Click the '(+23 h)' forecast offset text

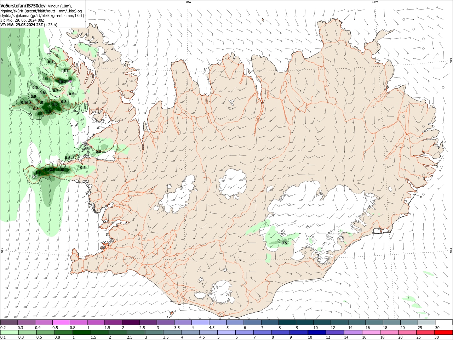(x=51, y=25)
